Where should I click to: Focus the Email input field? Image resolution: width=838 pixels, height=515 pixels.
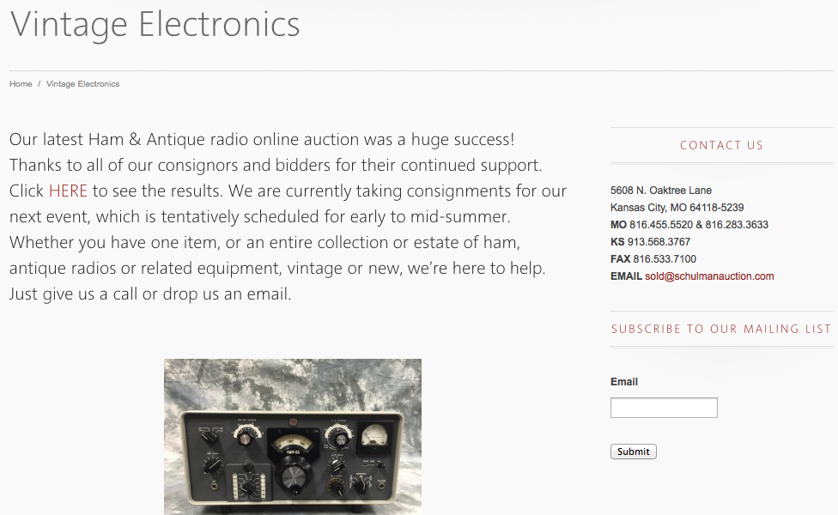click(664, 408)
